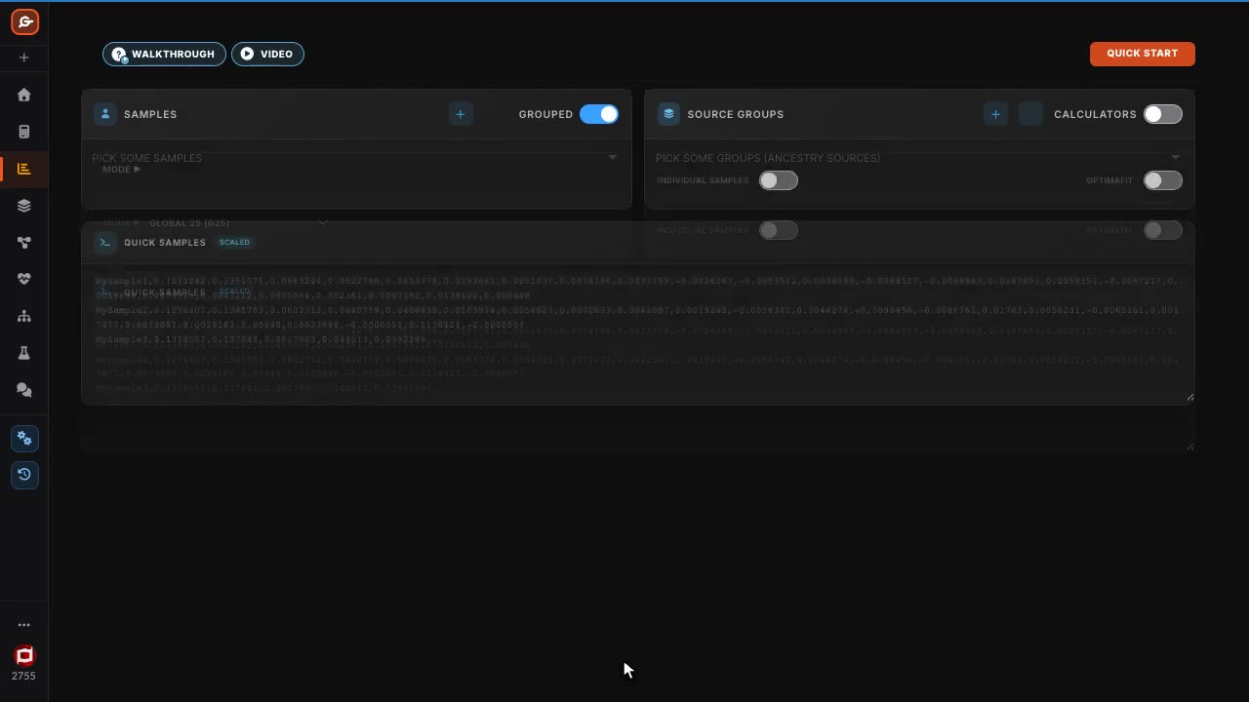The height and width of the screenshot is (702, 1249).
Task: Open the chat bubbles icon in sidebar
Action: click(x=24, y=390)
